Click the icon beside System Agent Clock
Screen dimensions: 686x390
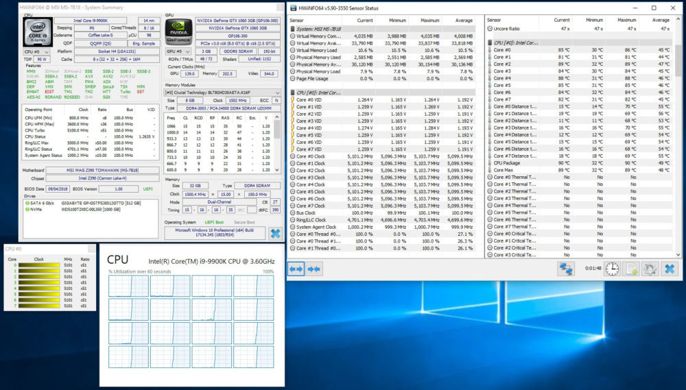click(x=293, y=227)
